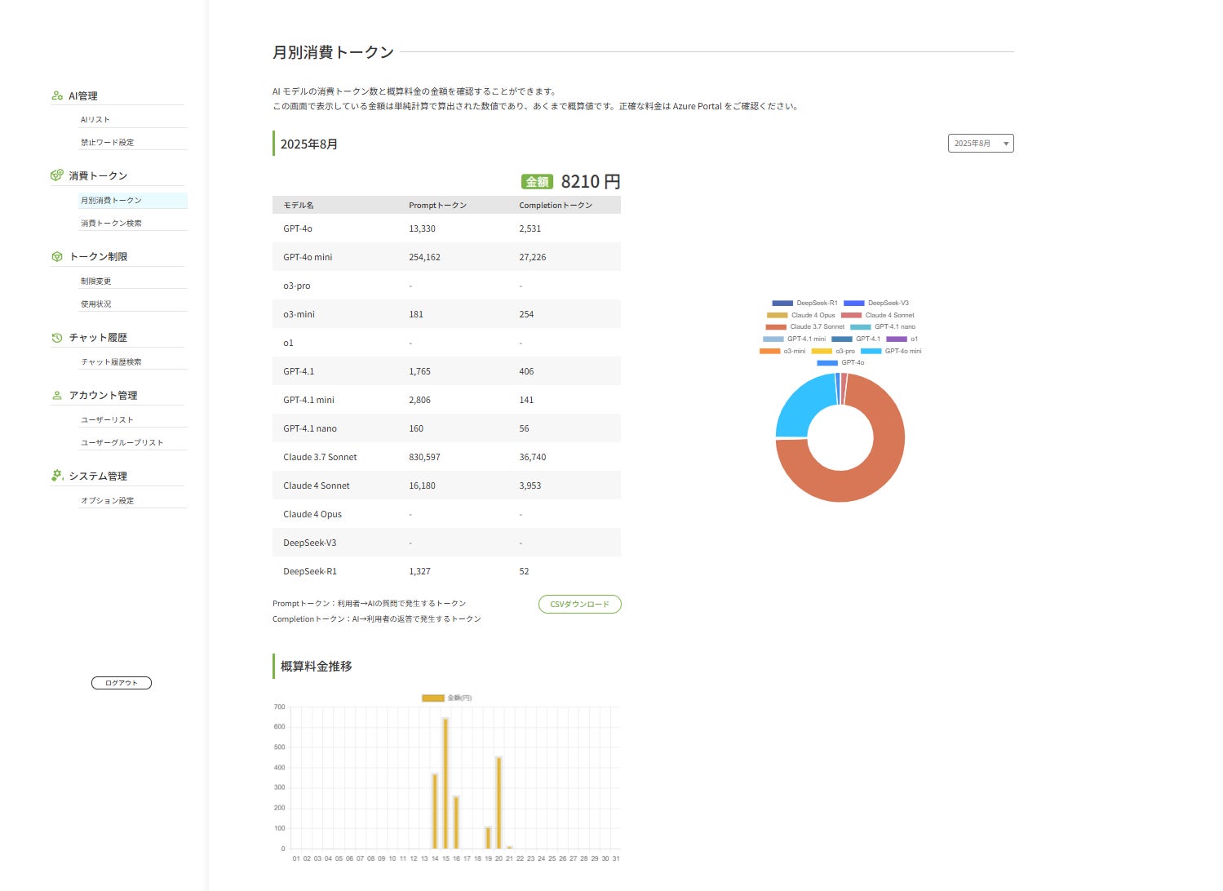The width and height of the screenshot is (1223, 891).
Task: Click the GPT-4.1 dark blue legend swatch
Action: (x=841, y=339)
